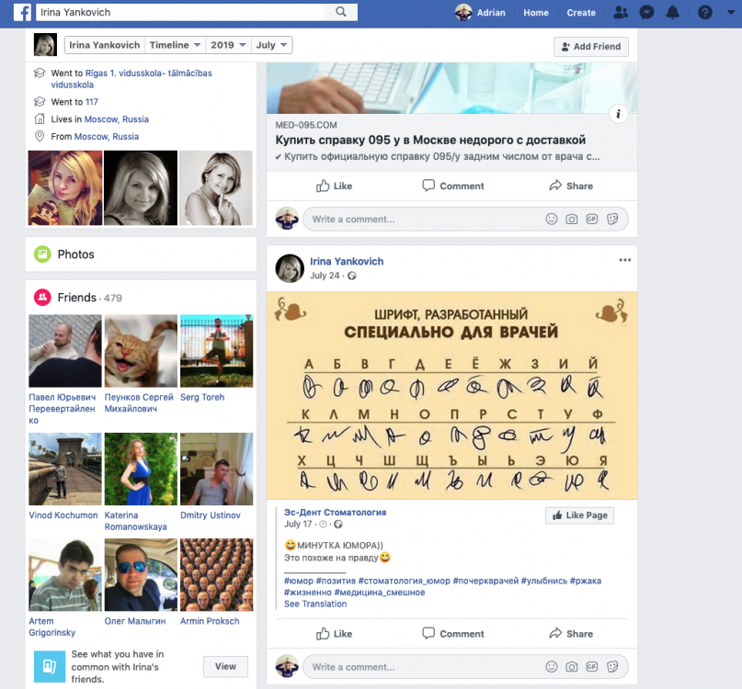Go to Home in the top bar
The height and width of the screenshot is (689, 742).
(x=536, y=13)
